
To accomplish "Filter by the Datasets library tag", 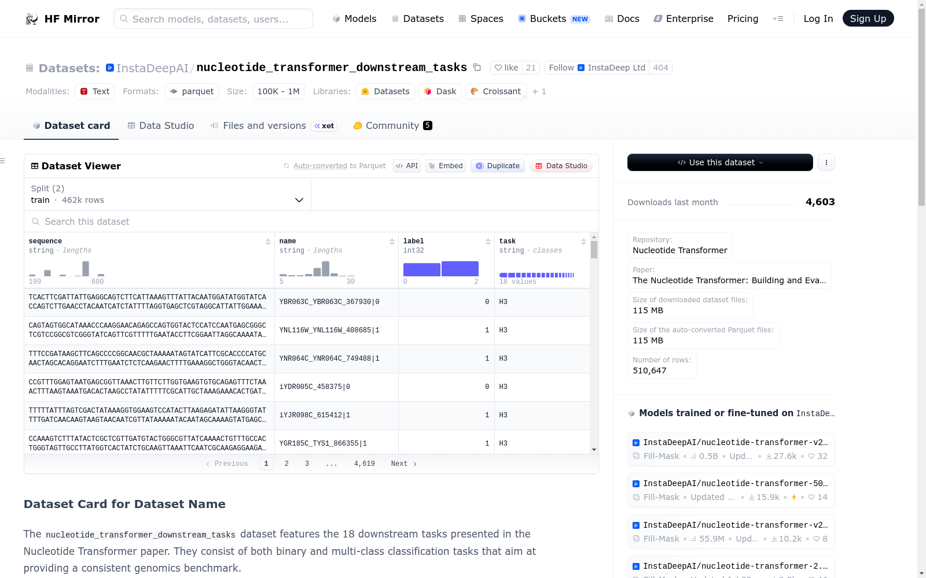I will [385, 91].
